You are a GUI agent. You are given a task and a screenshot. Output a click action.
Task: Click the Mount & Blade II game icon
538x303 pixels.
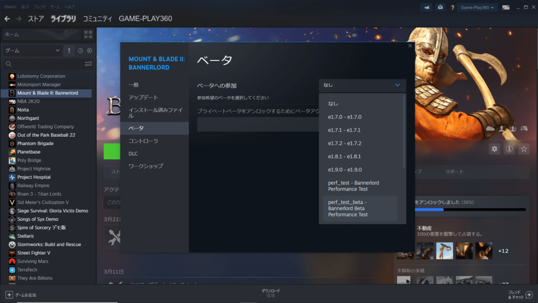12,93
